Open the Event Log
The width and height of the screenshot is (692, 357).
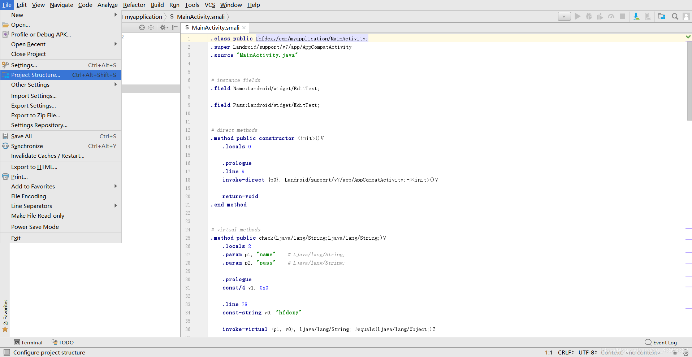(x=661, y=343)
